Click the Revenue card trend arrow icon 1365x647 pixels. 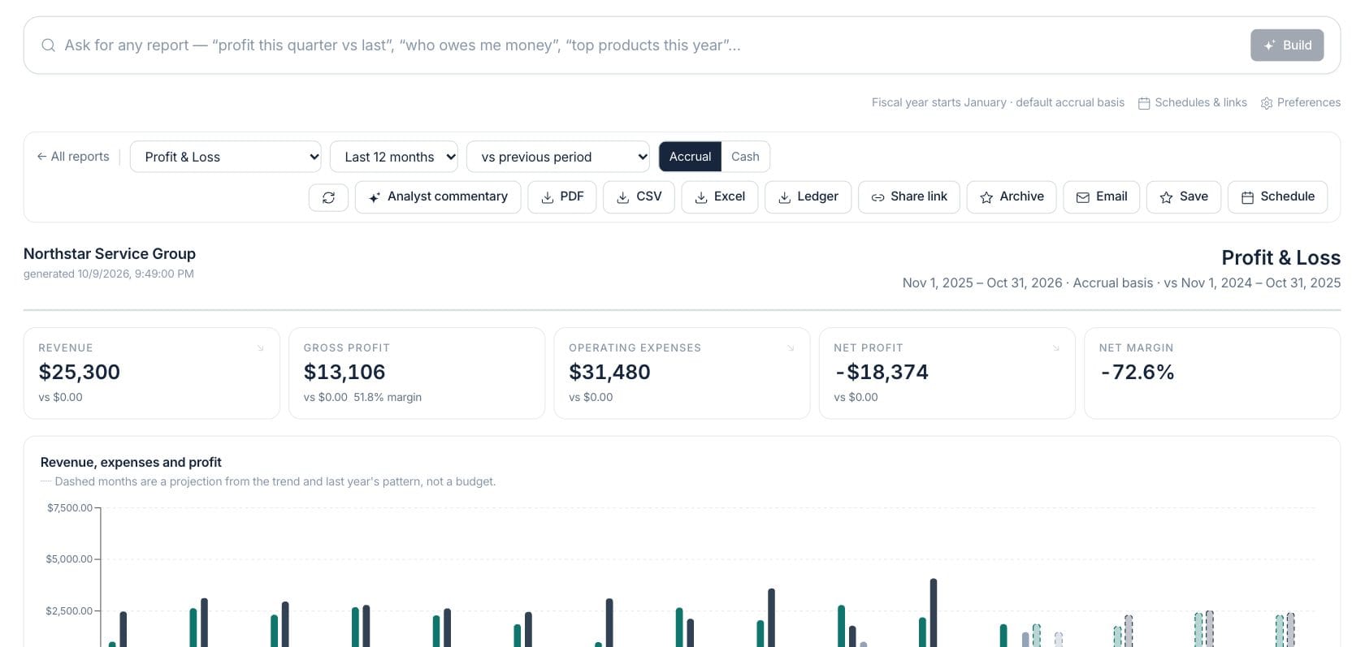coord(261,348)
